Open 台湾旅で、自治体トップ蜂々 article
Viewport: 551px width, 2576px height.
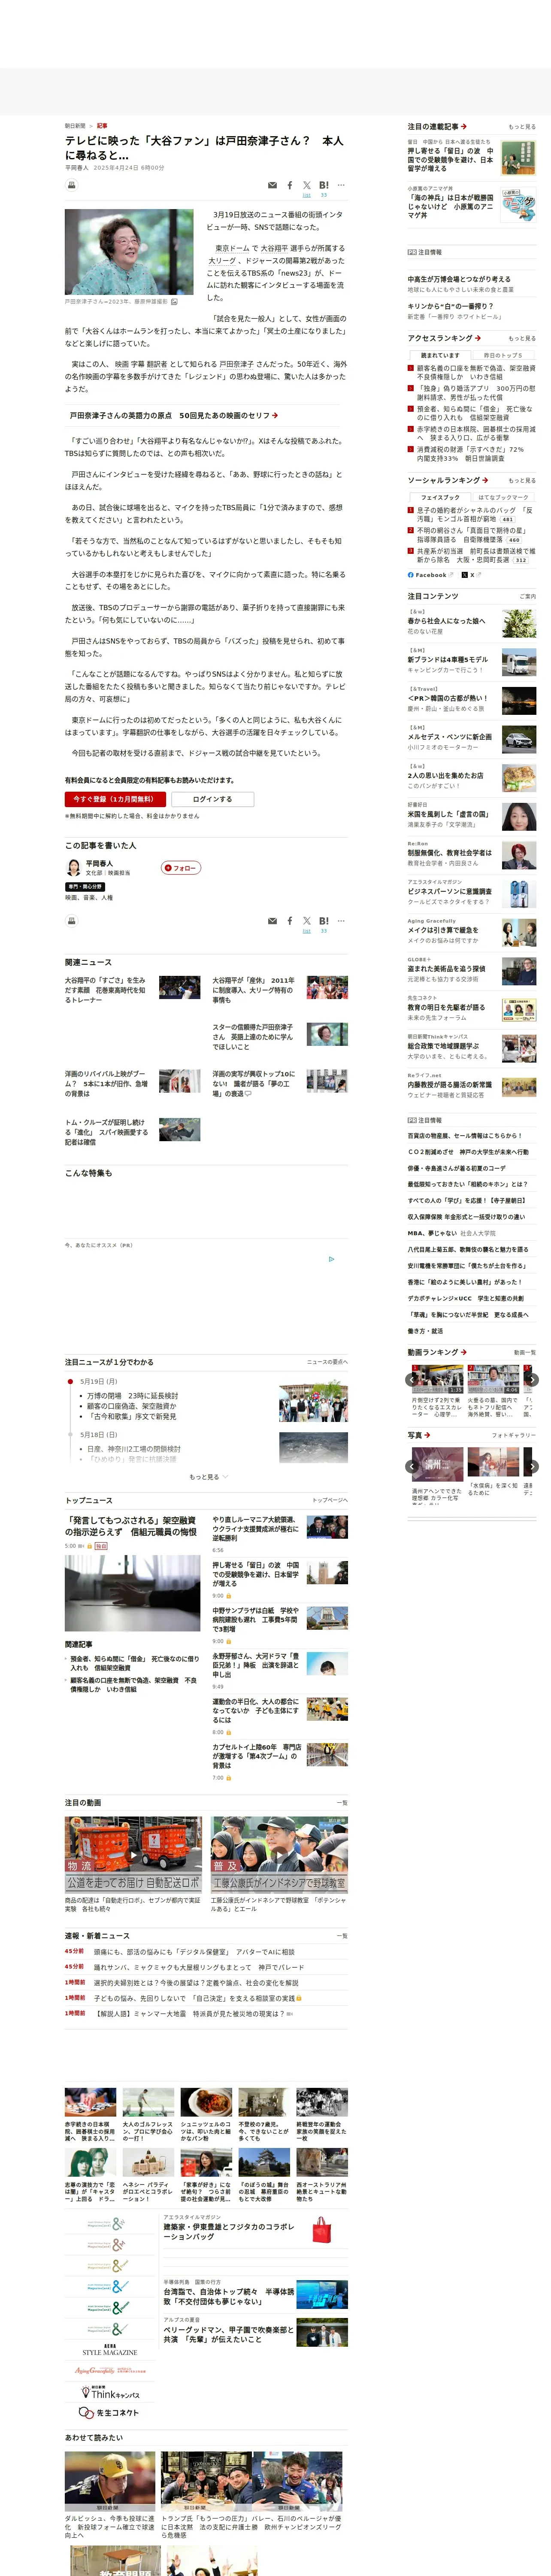[x=229, y=2296]
